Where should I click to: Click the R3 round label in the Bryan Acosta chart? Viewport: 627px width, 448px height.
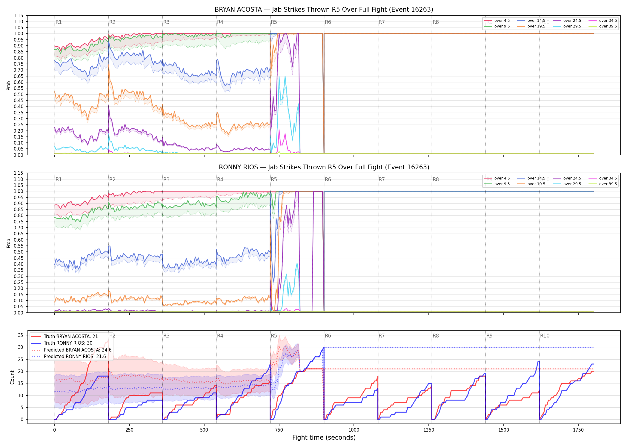point(166,22)
